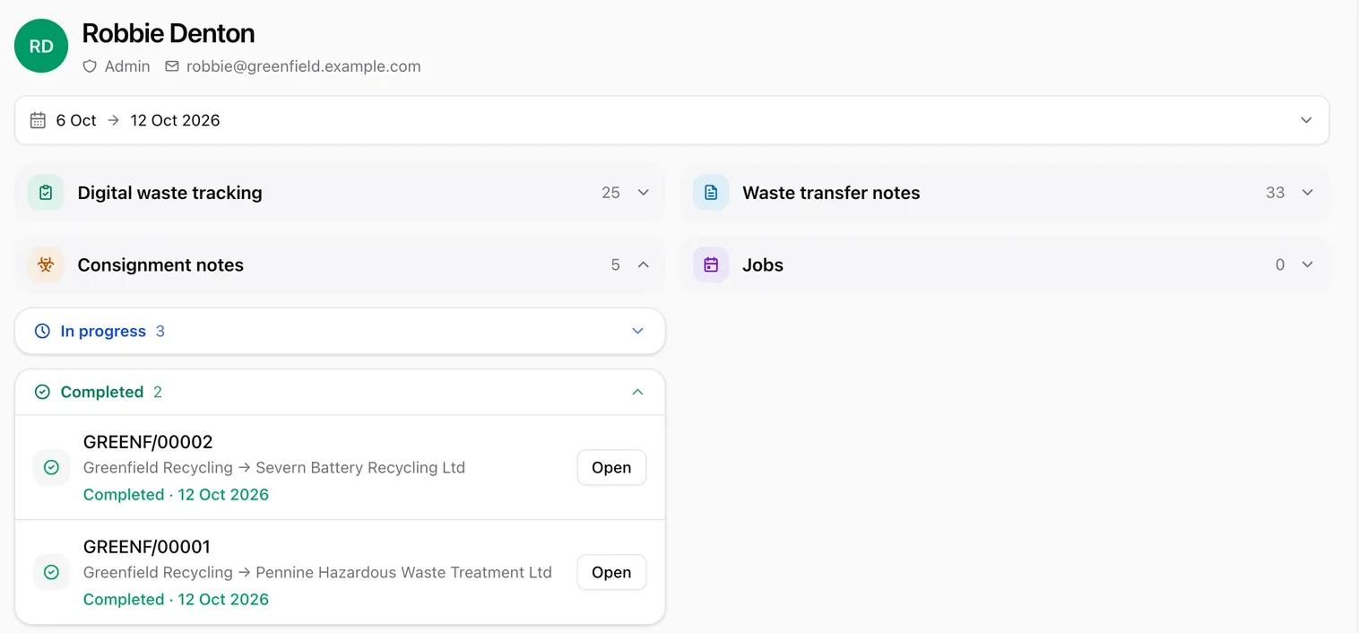
Task: Click the Waste transfer notes heading
Action: pyautogui.click(x=831, y=193)
